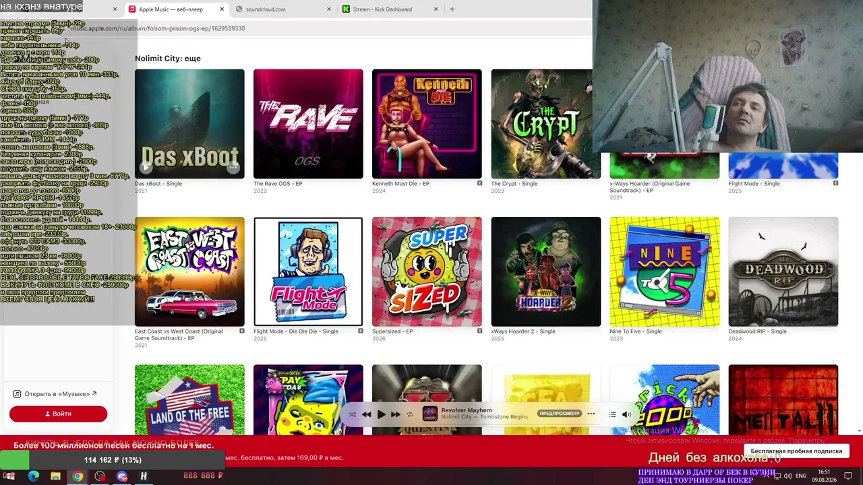Image resolution: width=863 pixels, height=485 pixels.
Task: Open a new browser tab
Action: tap(452, 9)
